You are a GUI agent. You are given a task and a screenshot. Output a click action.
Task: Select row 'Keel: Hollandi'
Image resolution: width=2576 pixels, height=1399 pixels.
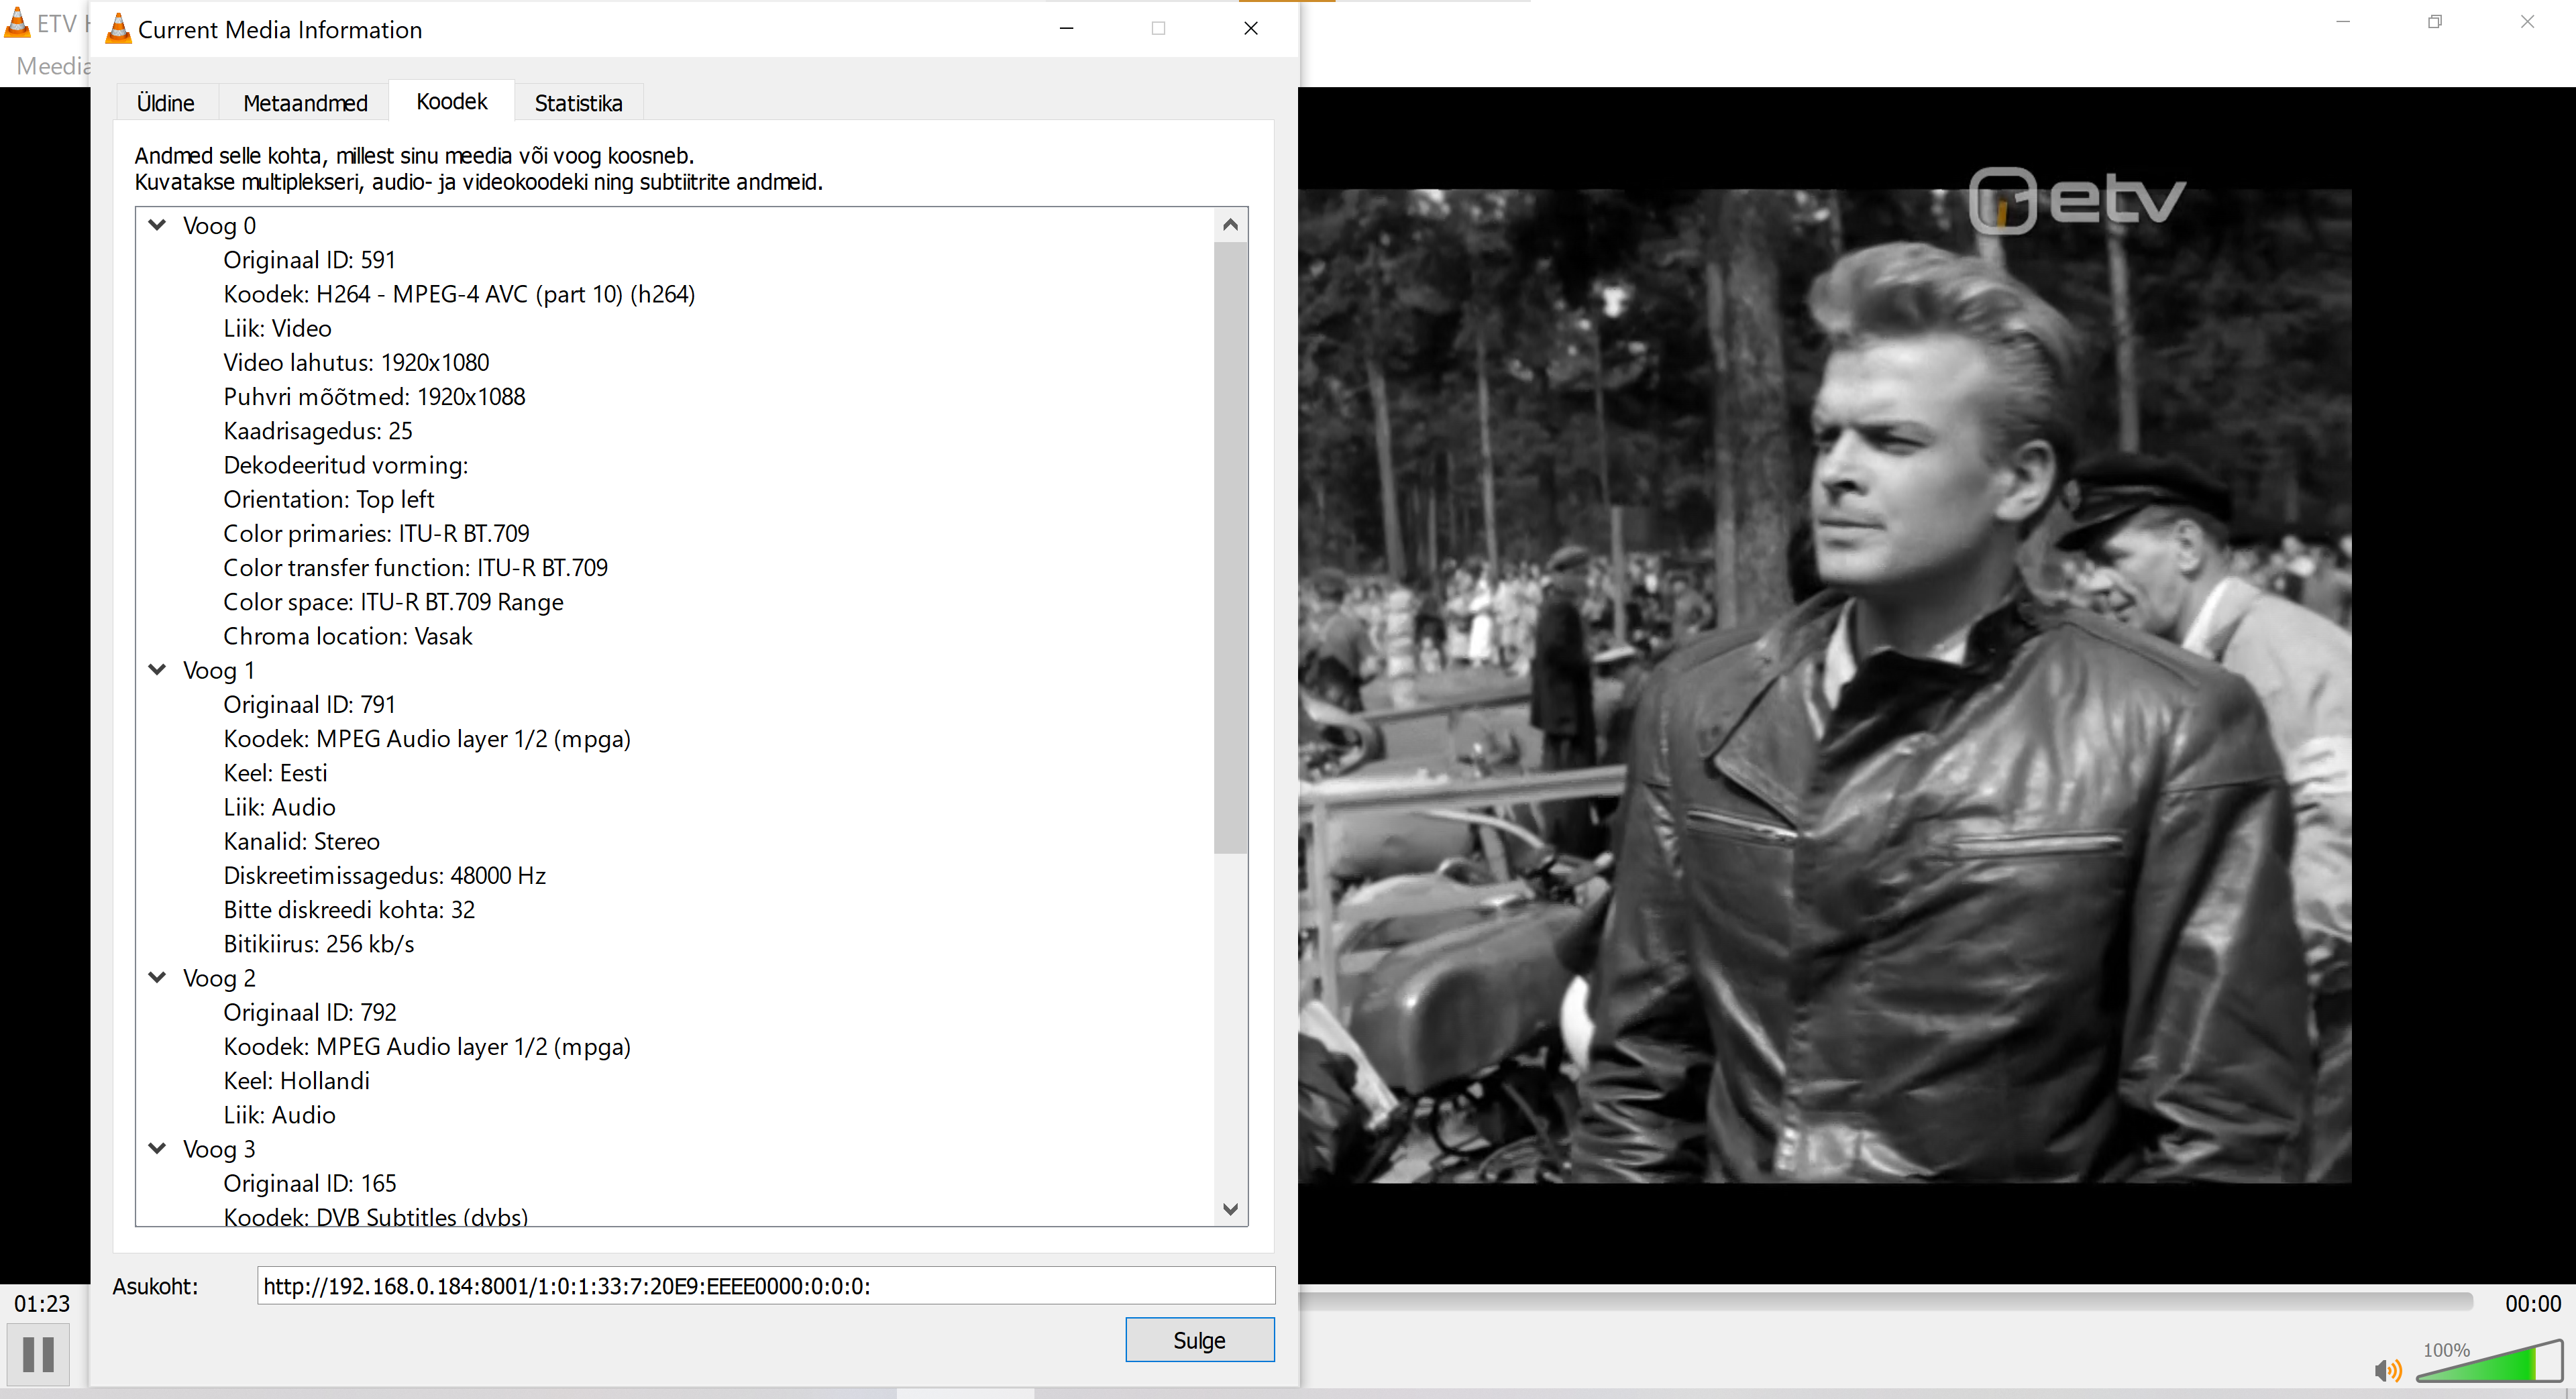(x=296, y=1080)
